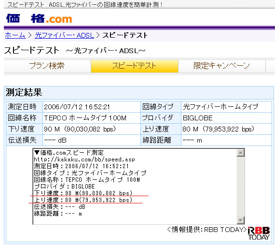275x246 pixels.
Task: Click 回線名称：TEPCO line in text box
Action: pos(87,180)
